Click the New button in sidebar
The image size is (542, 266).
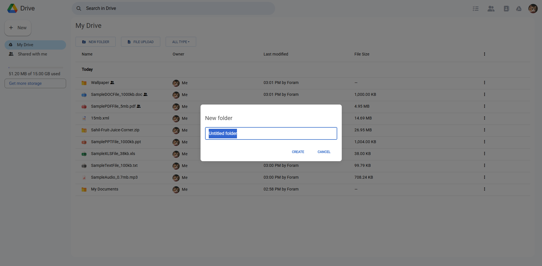point(18,28)
